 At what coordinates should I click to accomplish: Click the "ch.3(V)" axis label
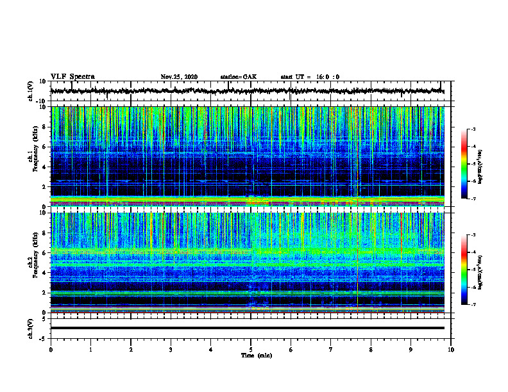[x=31, y=329]
